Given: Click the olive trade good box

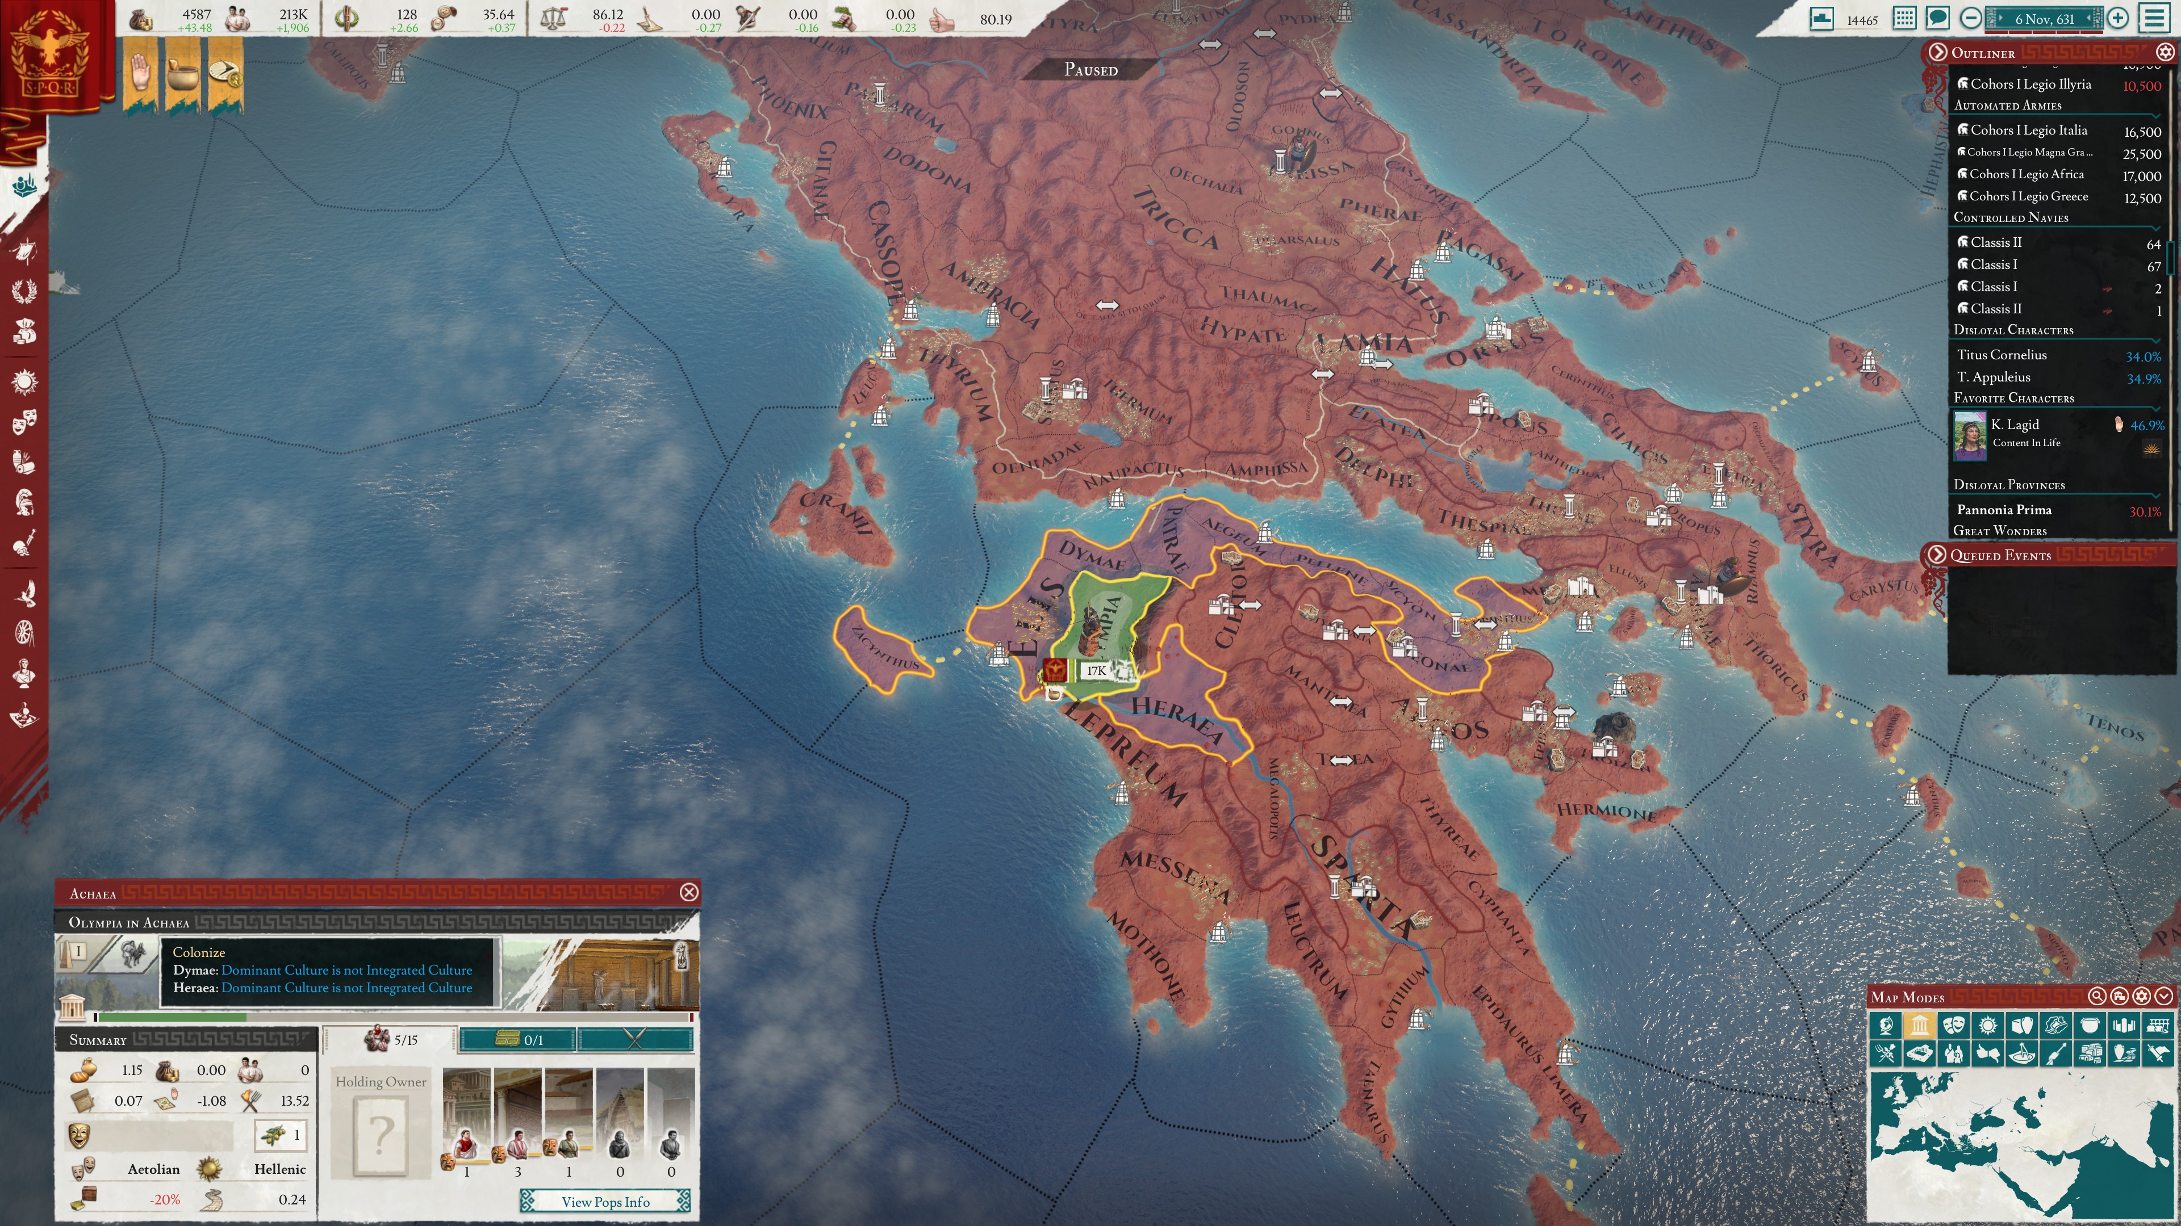Looking at the screenshot, I should coord(280,1135).
